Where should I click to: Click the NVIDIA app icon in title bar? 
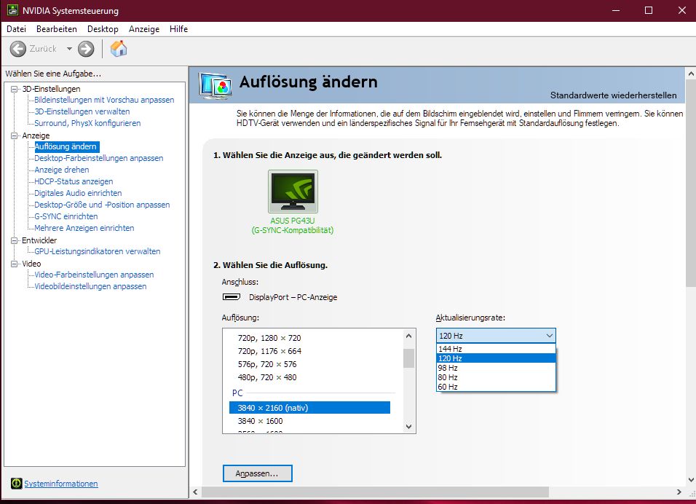12,9
